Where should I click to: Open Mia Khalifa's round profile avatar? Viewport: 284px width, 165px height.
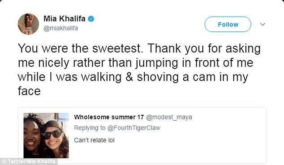[x=28, y=24]
